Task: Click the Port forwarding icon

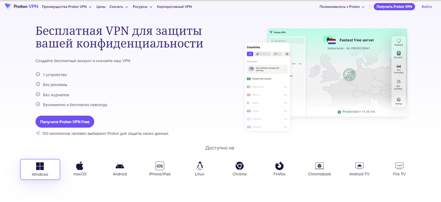Action: tap(398, 66)
